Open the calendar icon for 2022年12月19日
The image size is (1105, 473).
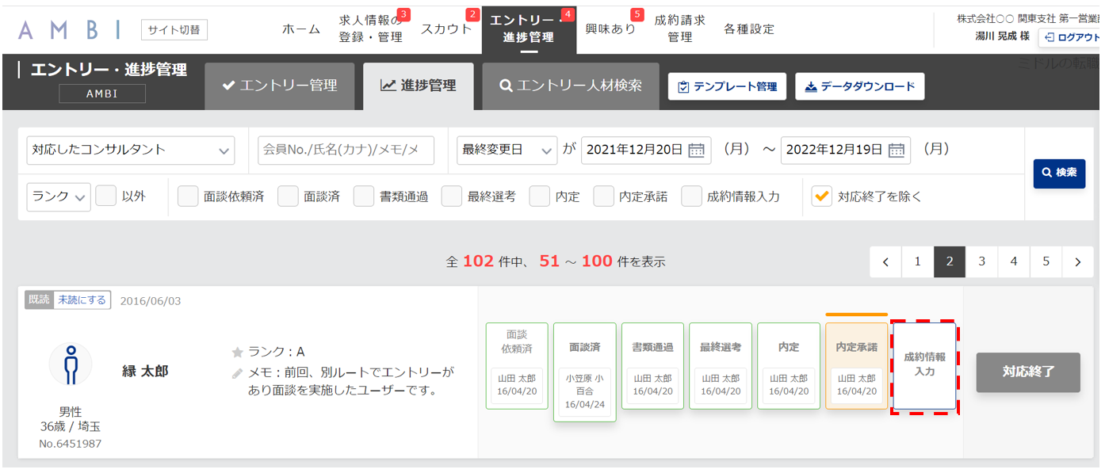[x=897, y=151]
